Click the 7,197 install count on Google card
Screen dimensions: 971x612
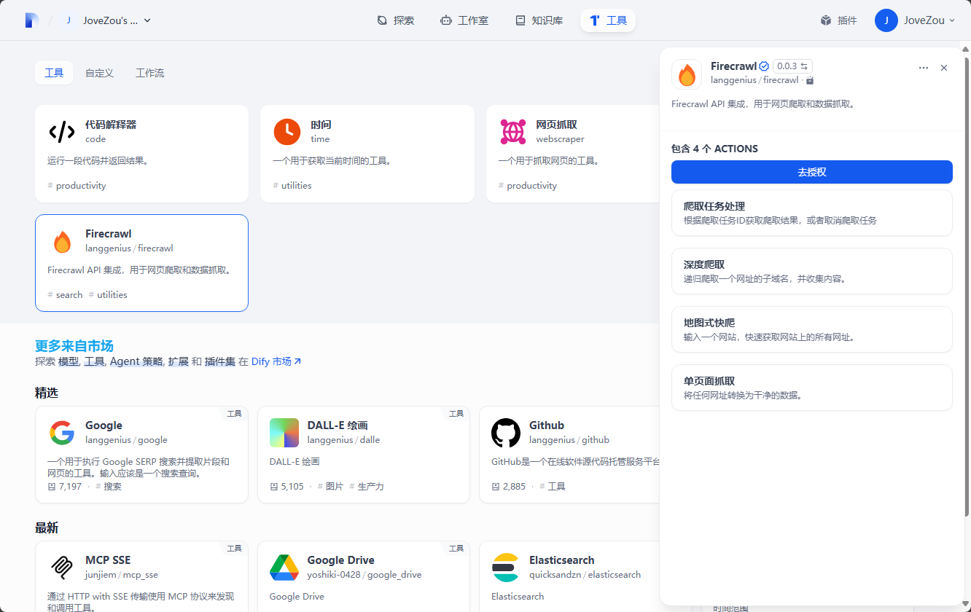pos(65,486)
